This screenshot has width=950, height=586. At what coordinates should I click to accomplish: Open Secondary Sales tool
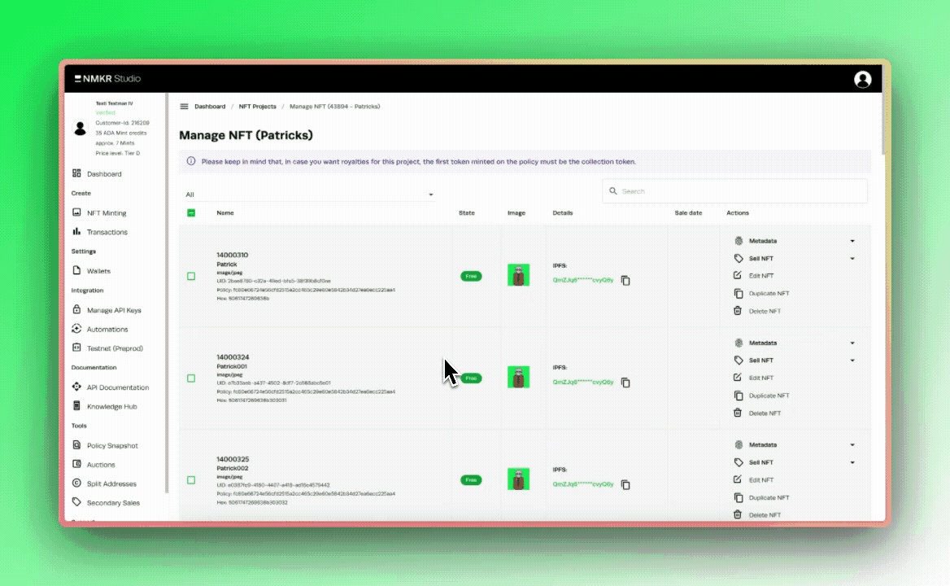coord(113,503)
